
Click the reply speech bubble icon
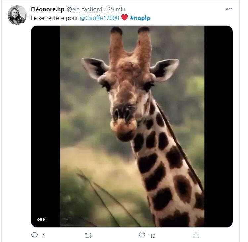tap(34, 235)
